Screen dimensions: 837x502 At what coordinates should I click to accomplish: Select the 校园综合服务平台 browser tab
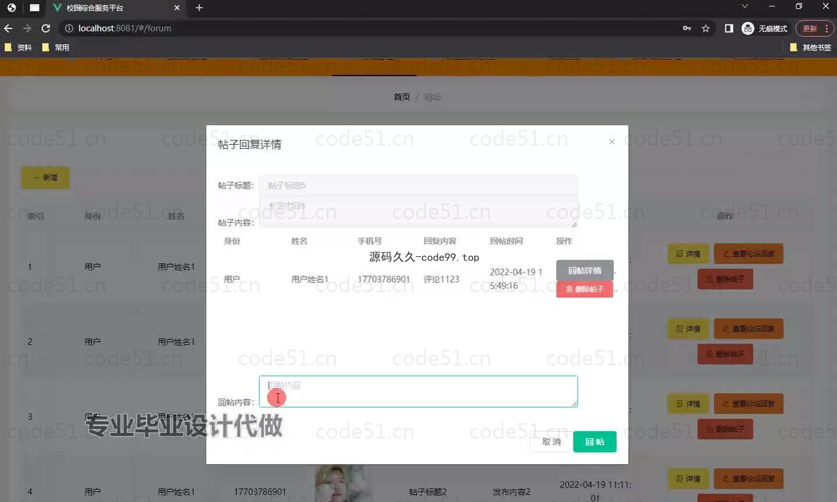[x=116, y=8]
